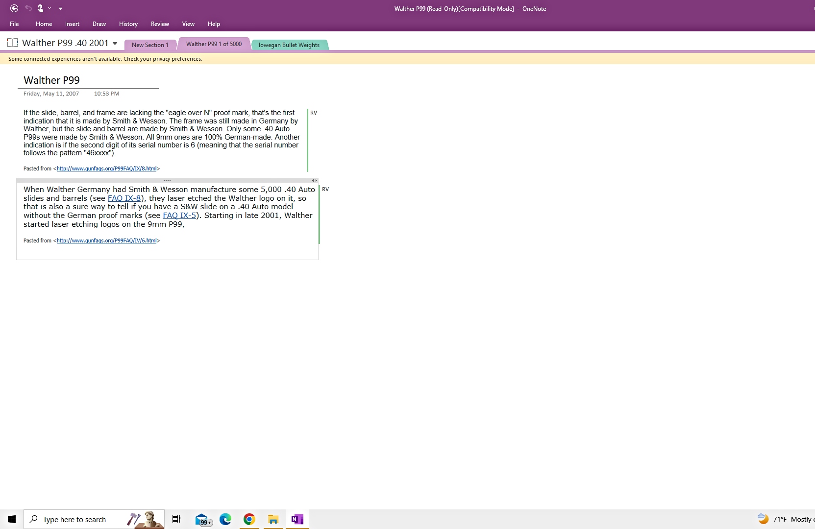This screenshot has height=529, width=815.
Task: Open Customize Quick Access Toolbar dropdown
Action: click(x=60, y=8)
